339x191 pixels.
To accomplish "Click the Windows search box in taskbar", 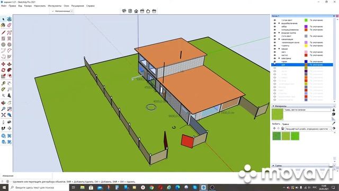I will click(x=39, y=187).
